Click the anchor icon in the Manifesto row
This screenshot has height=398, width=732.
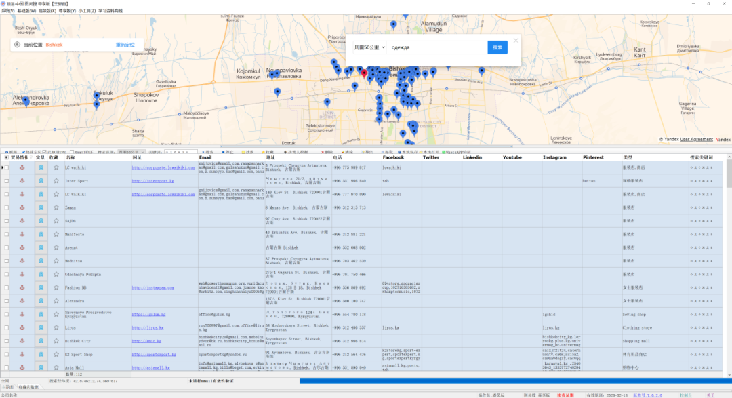click(22, 234)
